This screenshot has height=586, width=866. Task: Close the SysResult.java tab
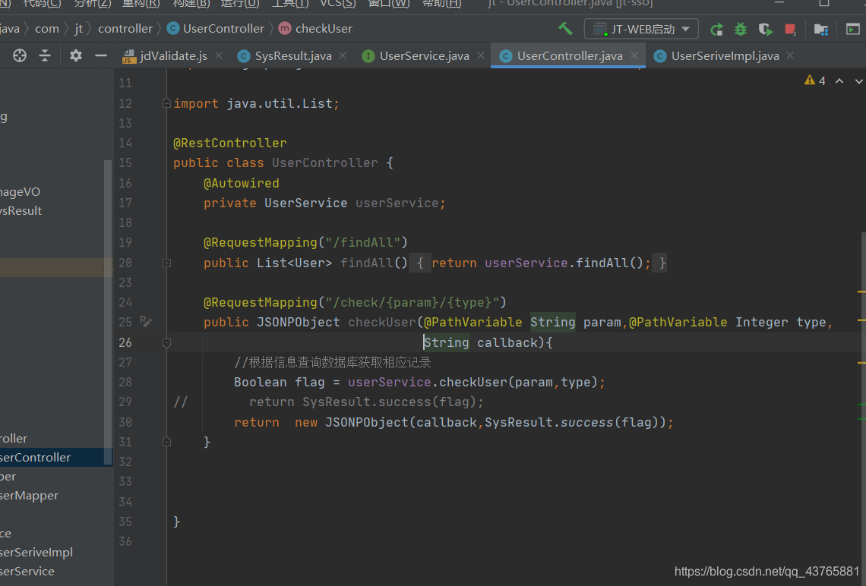343,55
